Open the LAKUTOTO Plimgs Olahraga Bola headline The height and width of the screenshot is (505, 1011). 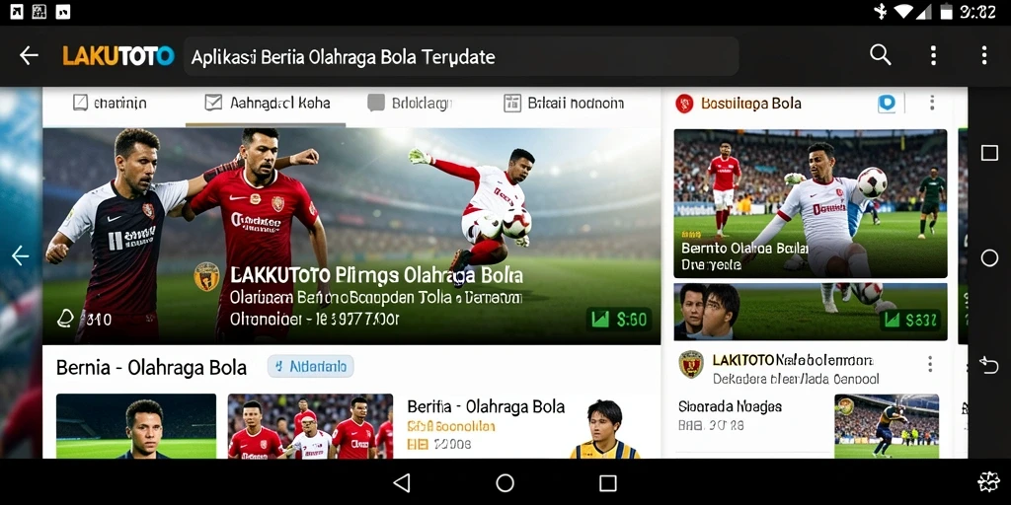point(376,276)
